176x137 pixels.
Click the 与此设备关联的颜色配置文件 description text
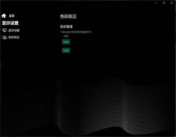tap(76, 32)
